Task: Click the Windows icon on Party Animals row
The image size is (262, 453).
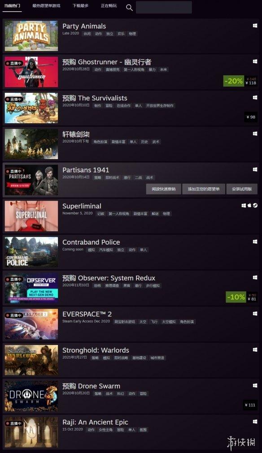Action: pos(255,26)
